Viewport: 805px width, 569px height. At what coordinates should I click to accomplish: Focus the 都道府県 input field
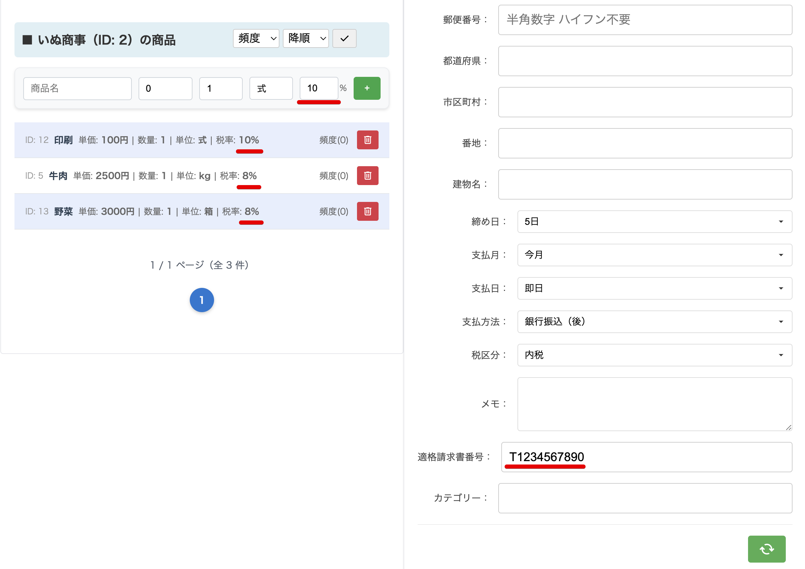645,61
